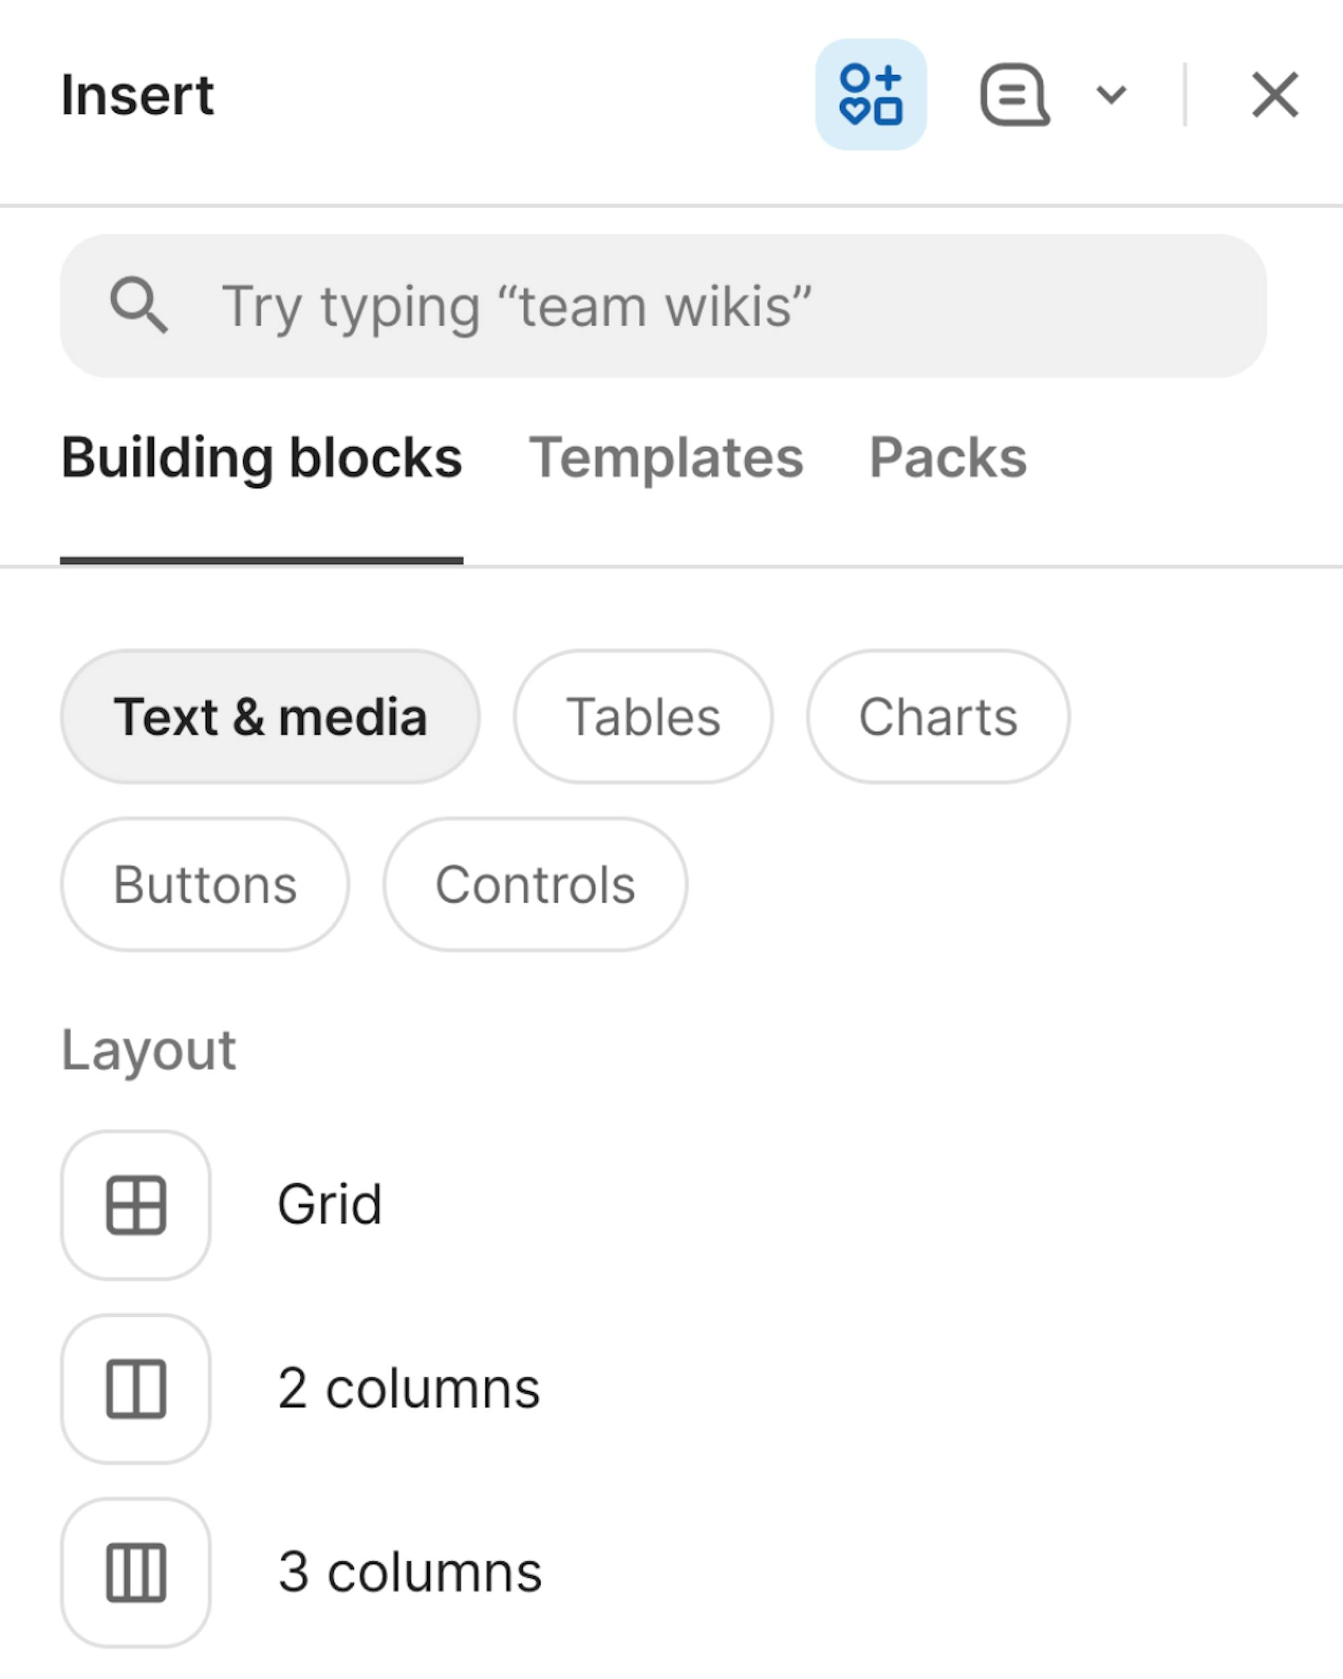
Task: Click the blue Insert panel shapes icon
Action: point(870,94)
